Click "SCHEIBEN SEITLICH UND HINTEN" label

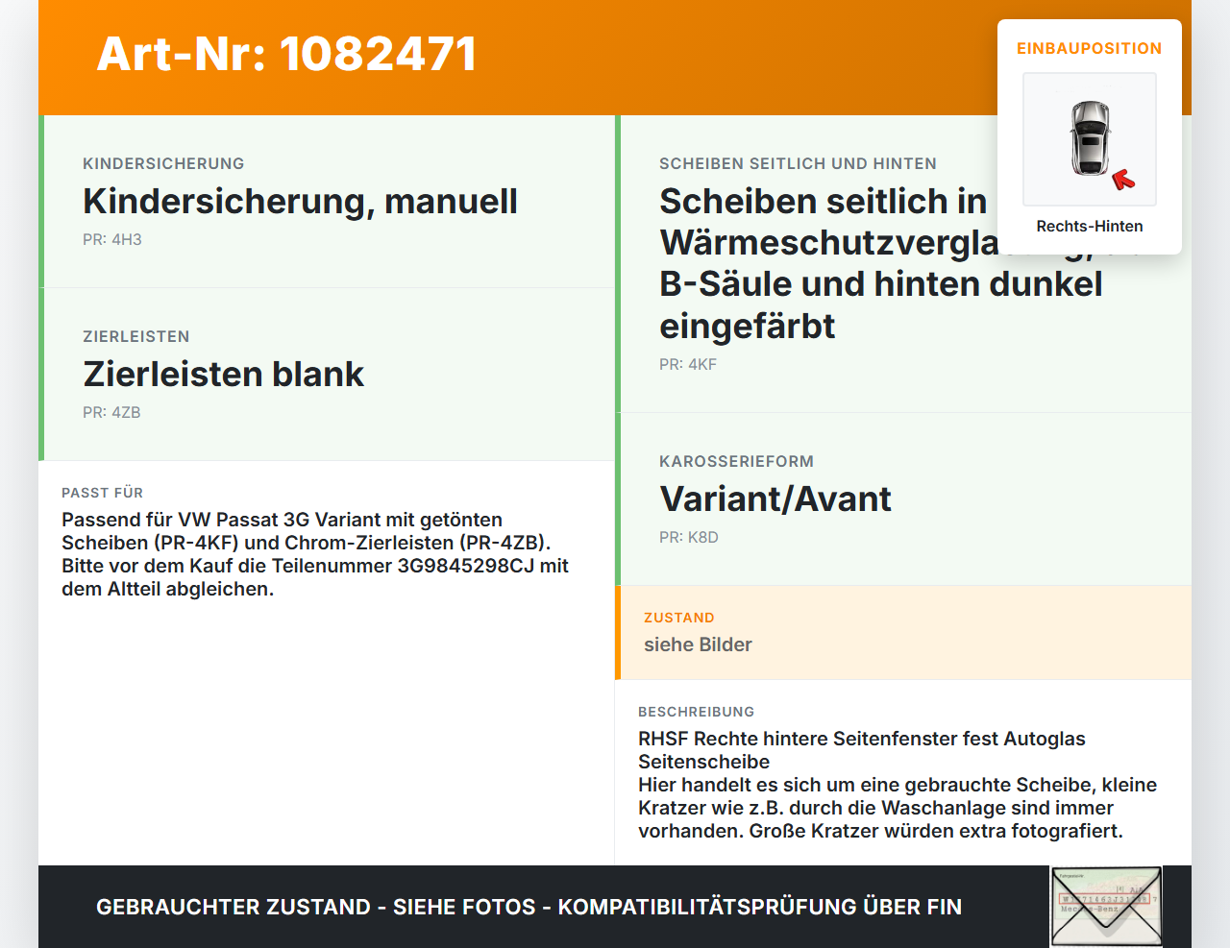click(798, 163)
